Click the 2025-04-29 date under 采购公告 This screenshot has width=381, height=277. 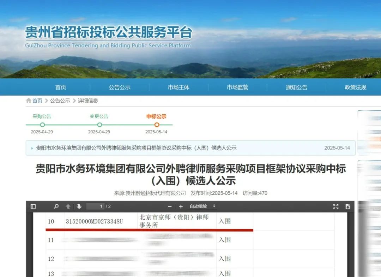pyautogui.click(x=42, y=132)
